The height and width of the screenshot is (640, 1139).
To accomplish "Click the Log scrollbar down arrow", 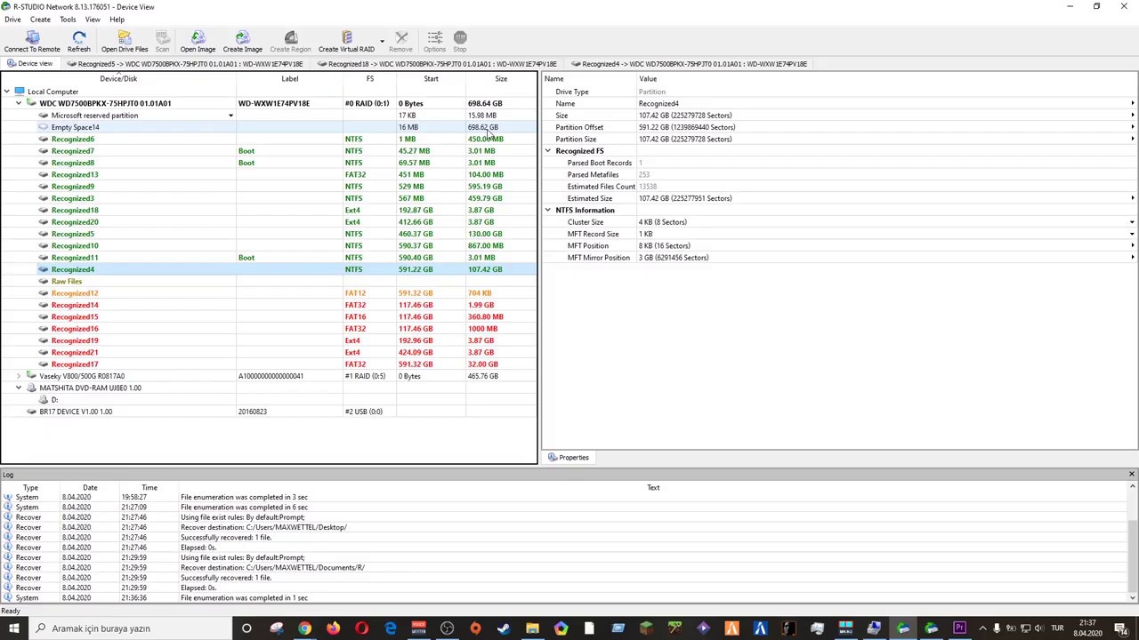I will [1133, 597].
